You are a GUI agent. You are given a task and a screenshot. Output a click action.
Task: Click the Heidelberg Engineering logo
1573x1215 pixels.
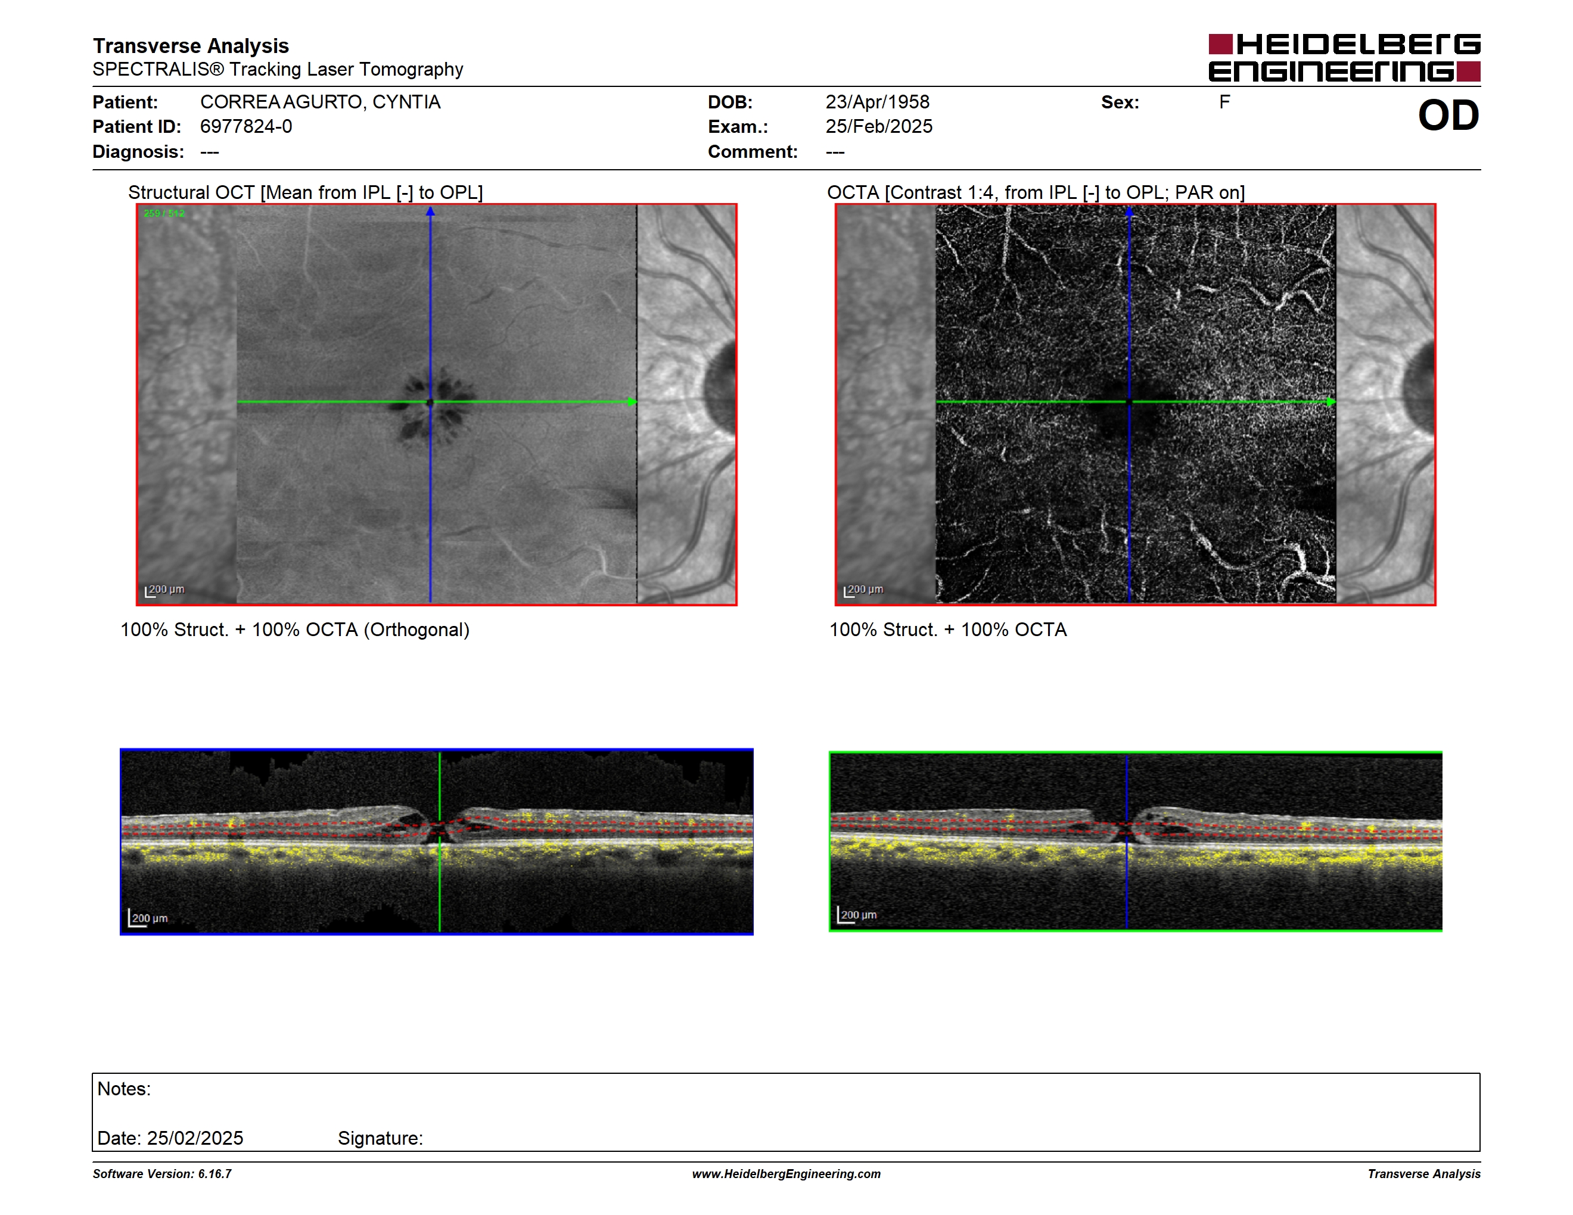(1344, 58)
